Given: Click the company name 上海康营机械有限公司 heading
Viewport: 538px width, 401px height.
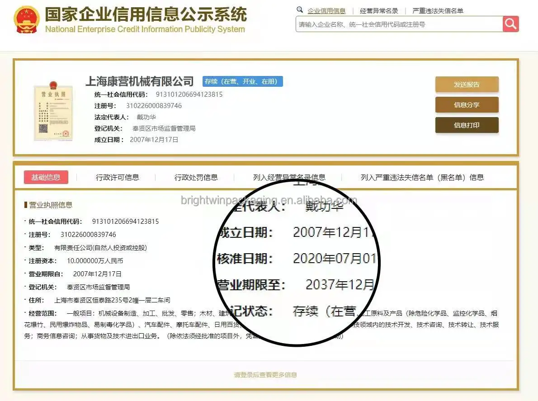Looking at the screenshot, I should 140,81.
